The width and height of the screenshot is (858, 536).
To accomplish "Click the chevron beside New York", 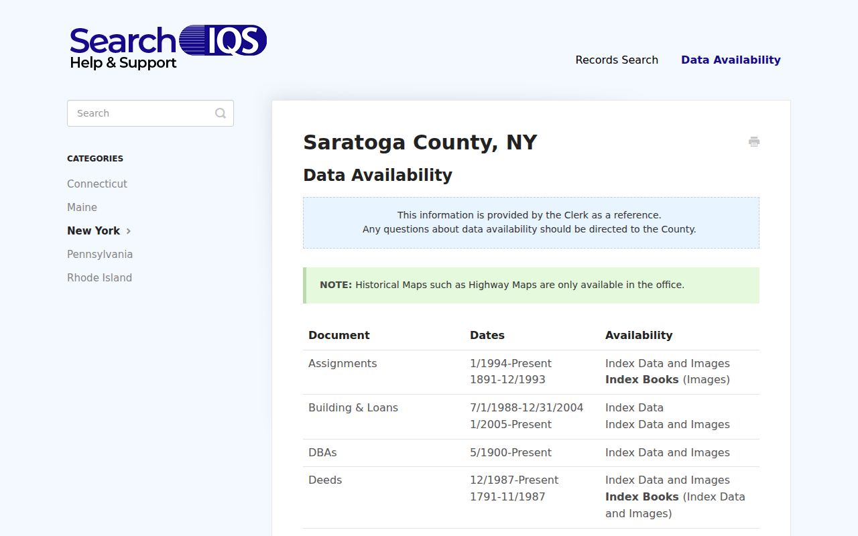I will 129,231.
